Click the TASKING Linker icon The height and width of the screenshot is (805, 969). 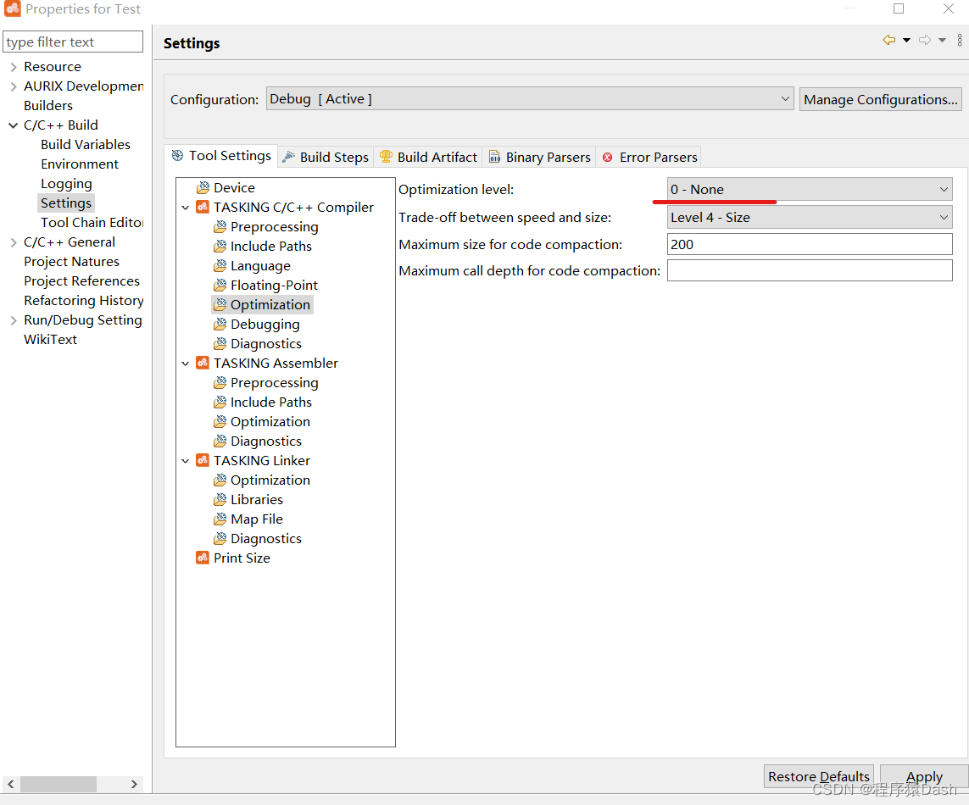203,460
